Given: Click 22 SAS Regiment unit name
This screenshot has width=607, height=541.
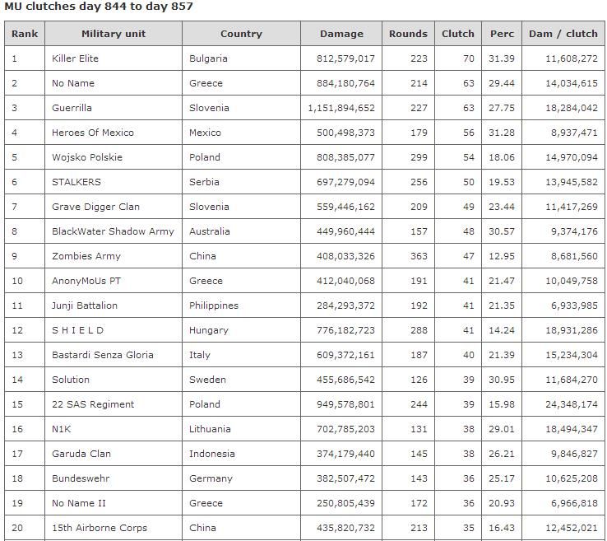Looking at the screenshot, I should coord(93,404).
